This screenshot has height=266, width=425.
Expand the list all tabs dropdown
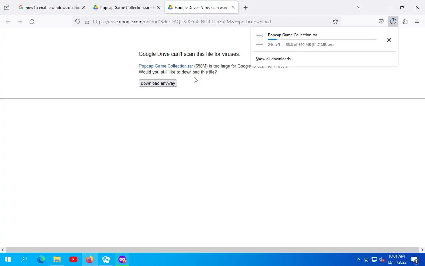click(x=359, y=7)
